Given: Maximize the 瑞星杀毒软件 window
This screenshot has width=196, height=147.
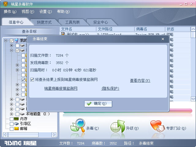Looking at the screenshot, I should click(x=186, y=4).
